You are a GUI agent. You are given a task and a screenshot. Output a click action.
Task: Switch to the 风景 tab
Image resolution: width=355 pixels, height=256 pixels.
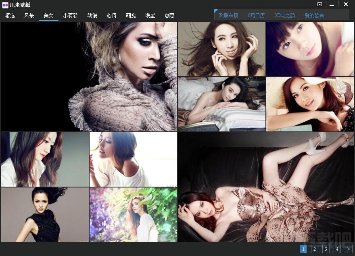(x=29, y=15)
